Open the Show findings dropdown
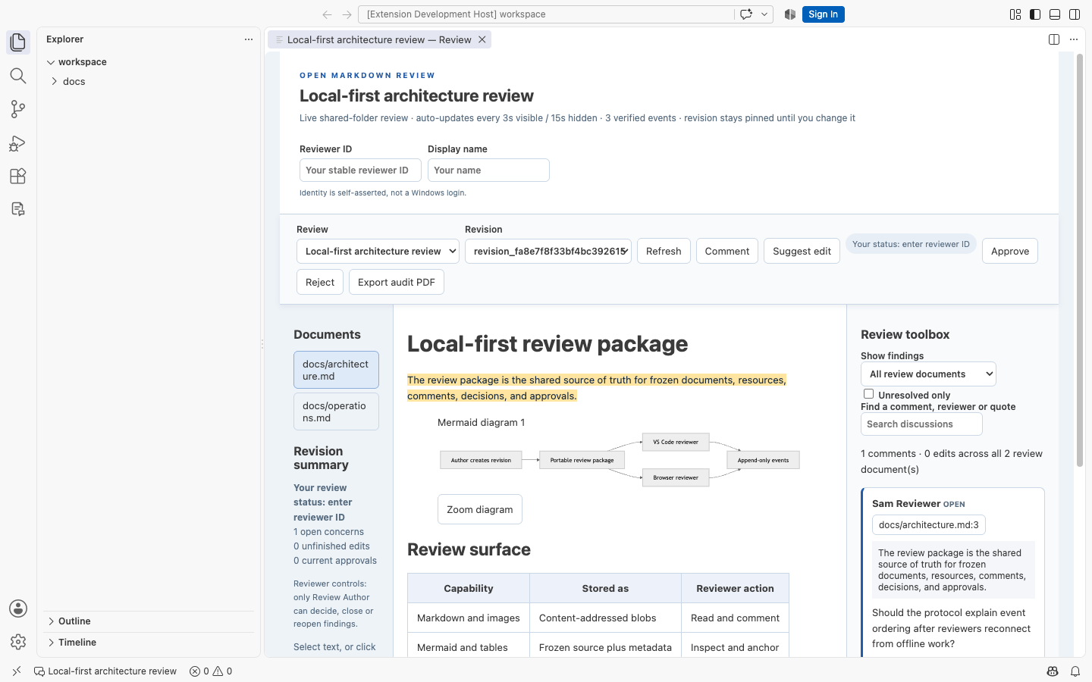This screenshot has height=682, width=1092. pyautogui.click(x=928, y=374)
